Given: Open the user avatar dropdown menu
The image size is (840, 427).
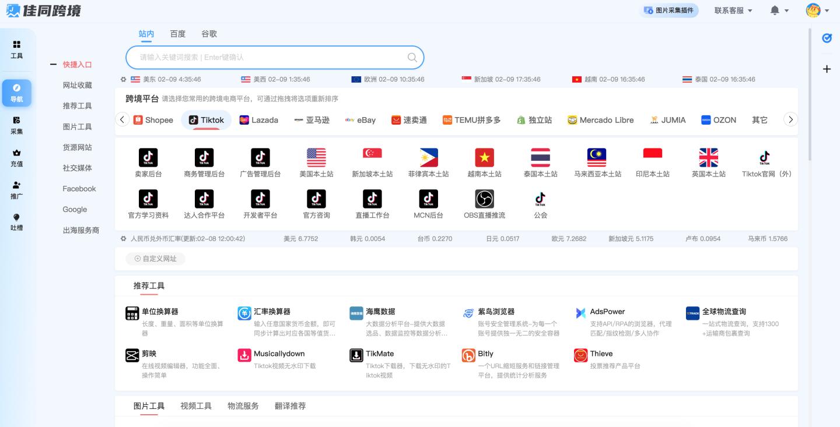Looking at the screenshot, I should 817,10.
